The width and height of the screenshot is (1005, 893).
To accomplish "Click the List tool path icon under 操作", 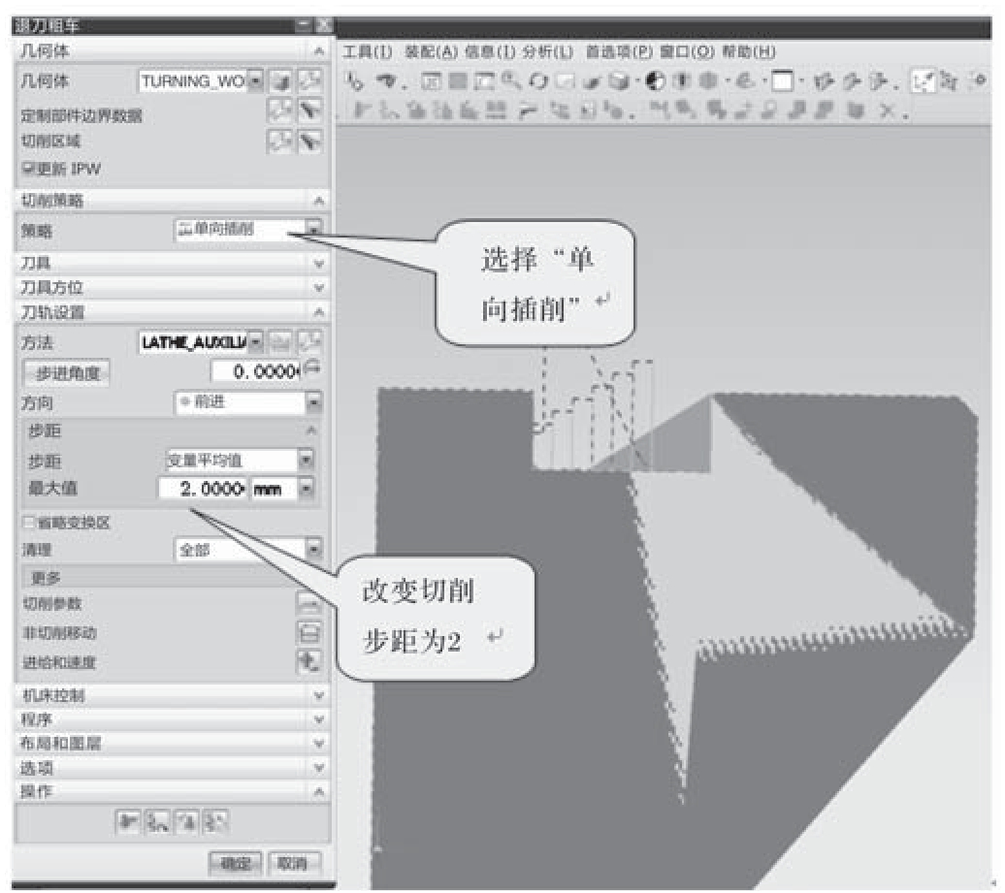I will [216, 822].
